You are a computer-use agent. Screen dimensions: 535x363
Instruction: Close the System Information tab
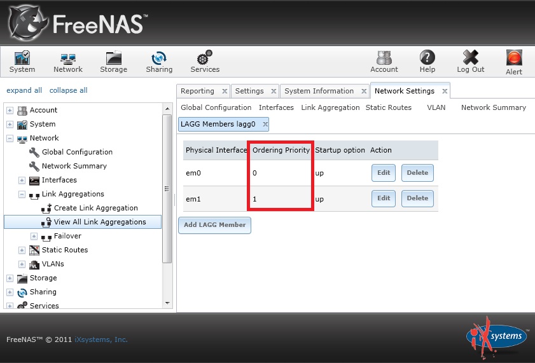pos(364,92)
